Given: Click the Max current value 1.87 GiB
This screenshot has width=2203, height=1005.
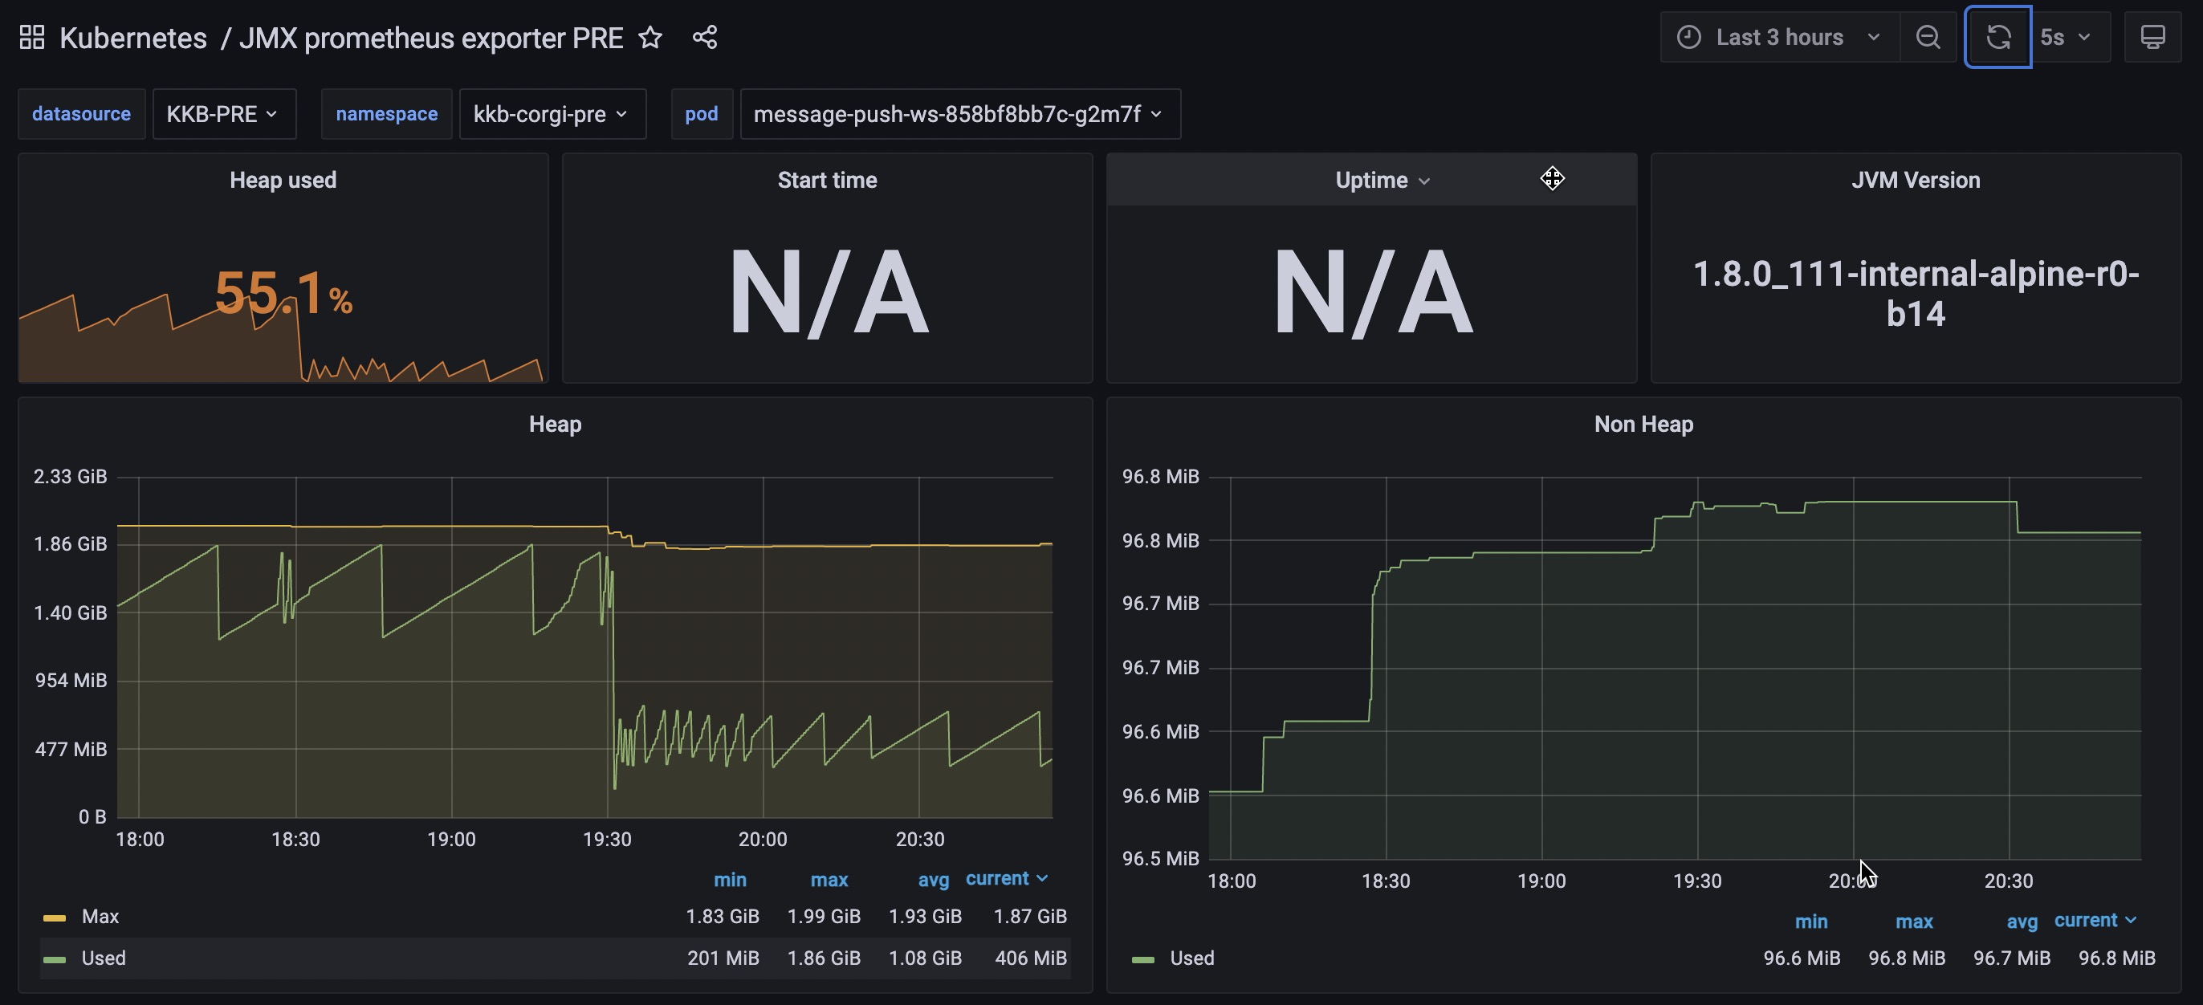Looking at the screenshot, I should (1030, 916).
